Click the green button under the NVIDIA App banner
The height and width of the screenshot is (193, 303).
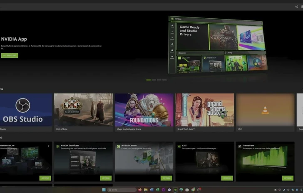(x=10, y=55)
